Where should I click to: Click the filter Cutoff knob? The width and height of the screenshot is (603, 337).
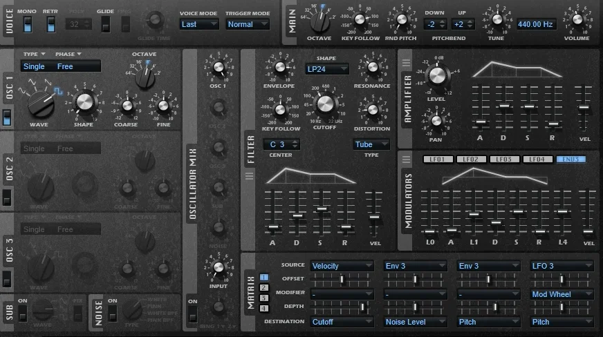pos(324,104)
